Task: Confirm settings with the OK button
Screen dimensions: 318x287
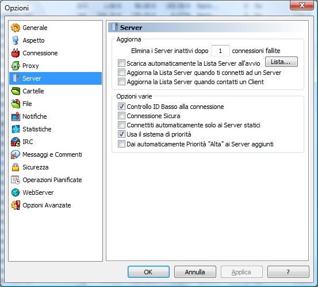Action: pyautogui.click(x=148, y=272)
